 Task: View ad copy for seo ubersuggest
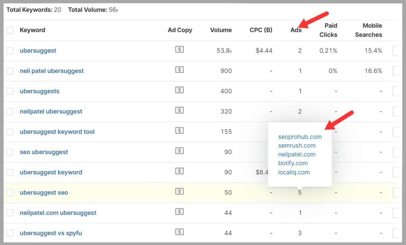(179, 151)
